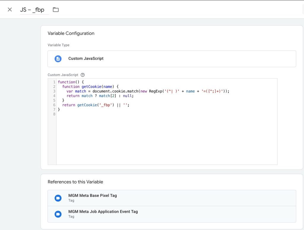Click the 'References to this Variable' heading
The image size is (304, 230).
pos(75,182)
